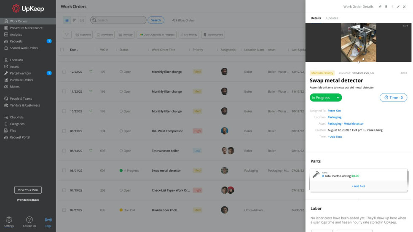Open the funnel filter icon

click(x=67, y=35)
